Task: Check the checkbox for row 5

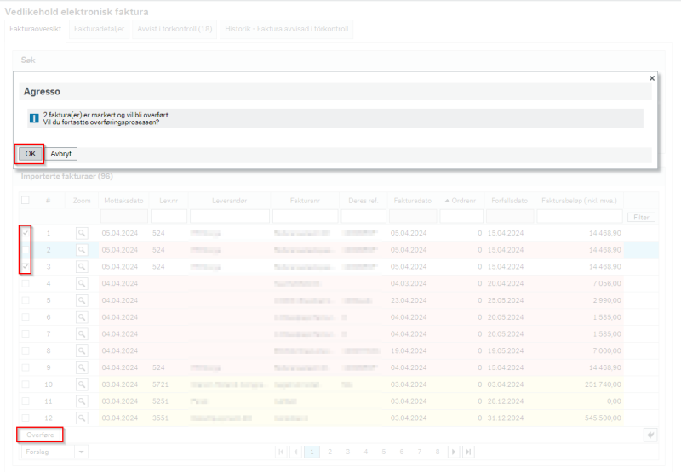Action: (x=26, y=300)
